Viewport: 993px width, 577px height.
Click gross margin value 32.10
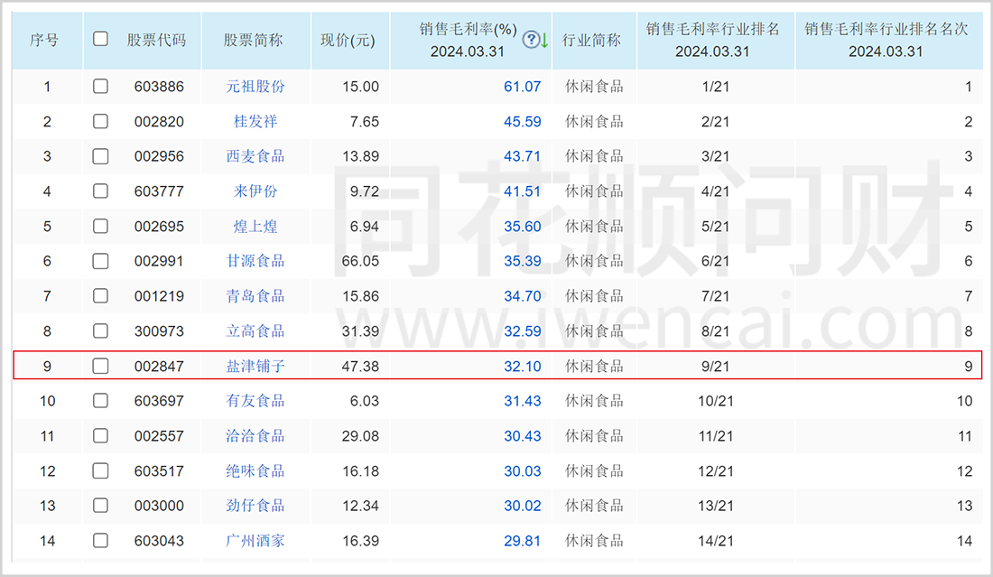pyautogui.click(x=523, y=366)
